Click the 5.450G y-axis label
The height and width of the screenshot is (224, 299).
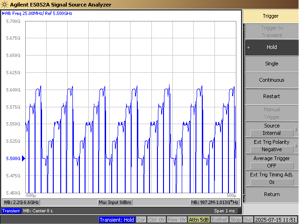(x=13, y=193)
